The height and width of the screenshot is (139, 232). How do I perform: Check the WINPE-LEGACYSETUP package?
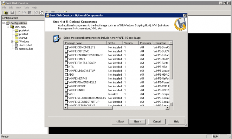tap(66, 70)
